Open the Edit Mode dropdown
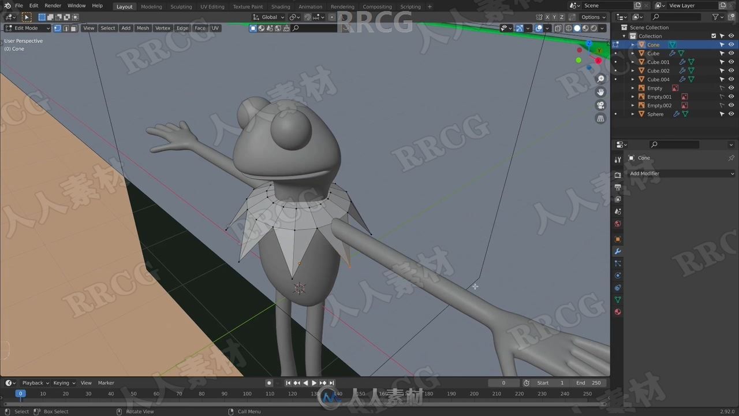This screenshot has width=739, height=416. 28,28
